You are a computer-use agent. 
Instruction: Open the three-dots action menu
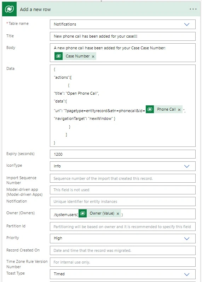pos(193,9)
